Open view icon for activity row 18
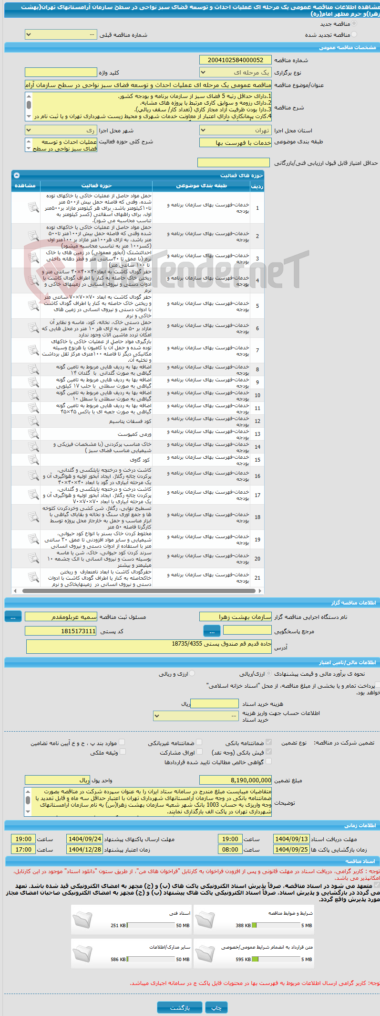Viewport: 380px width, 1016px height. tap(33, 517)
